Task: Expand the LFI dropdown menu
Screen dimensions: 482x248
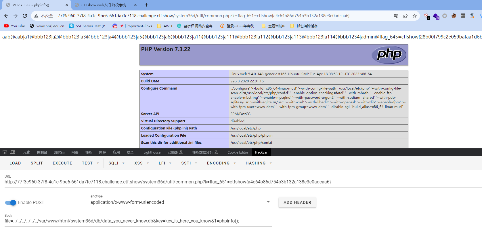Action: click(x=165, y=163)
